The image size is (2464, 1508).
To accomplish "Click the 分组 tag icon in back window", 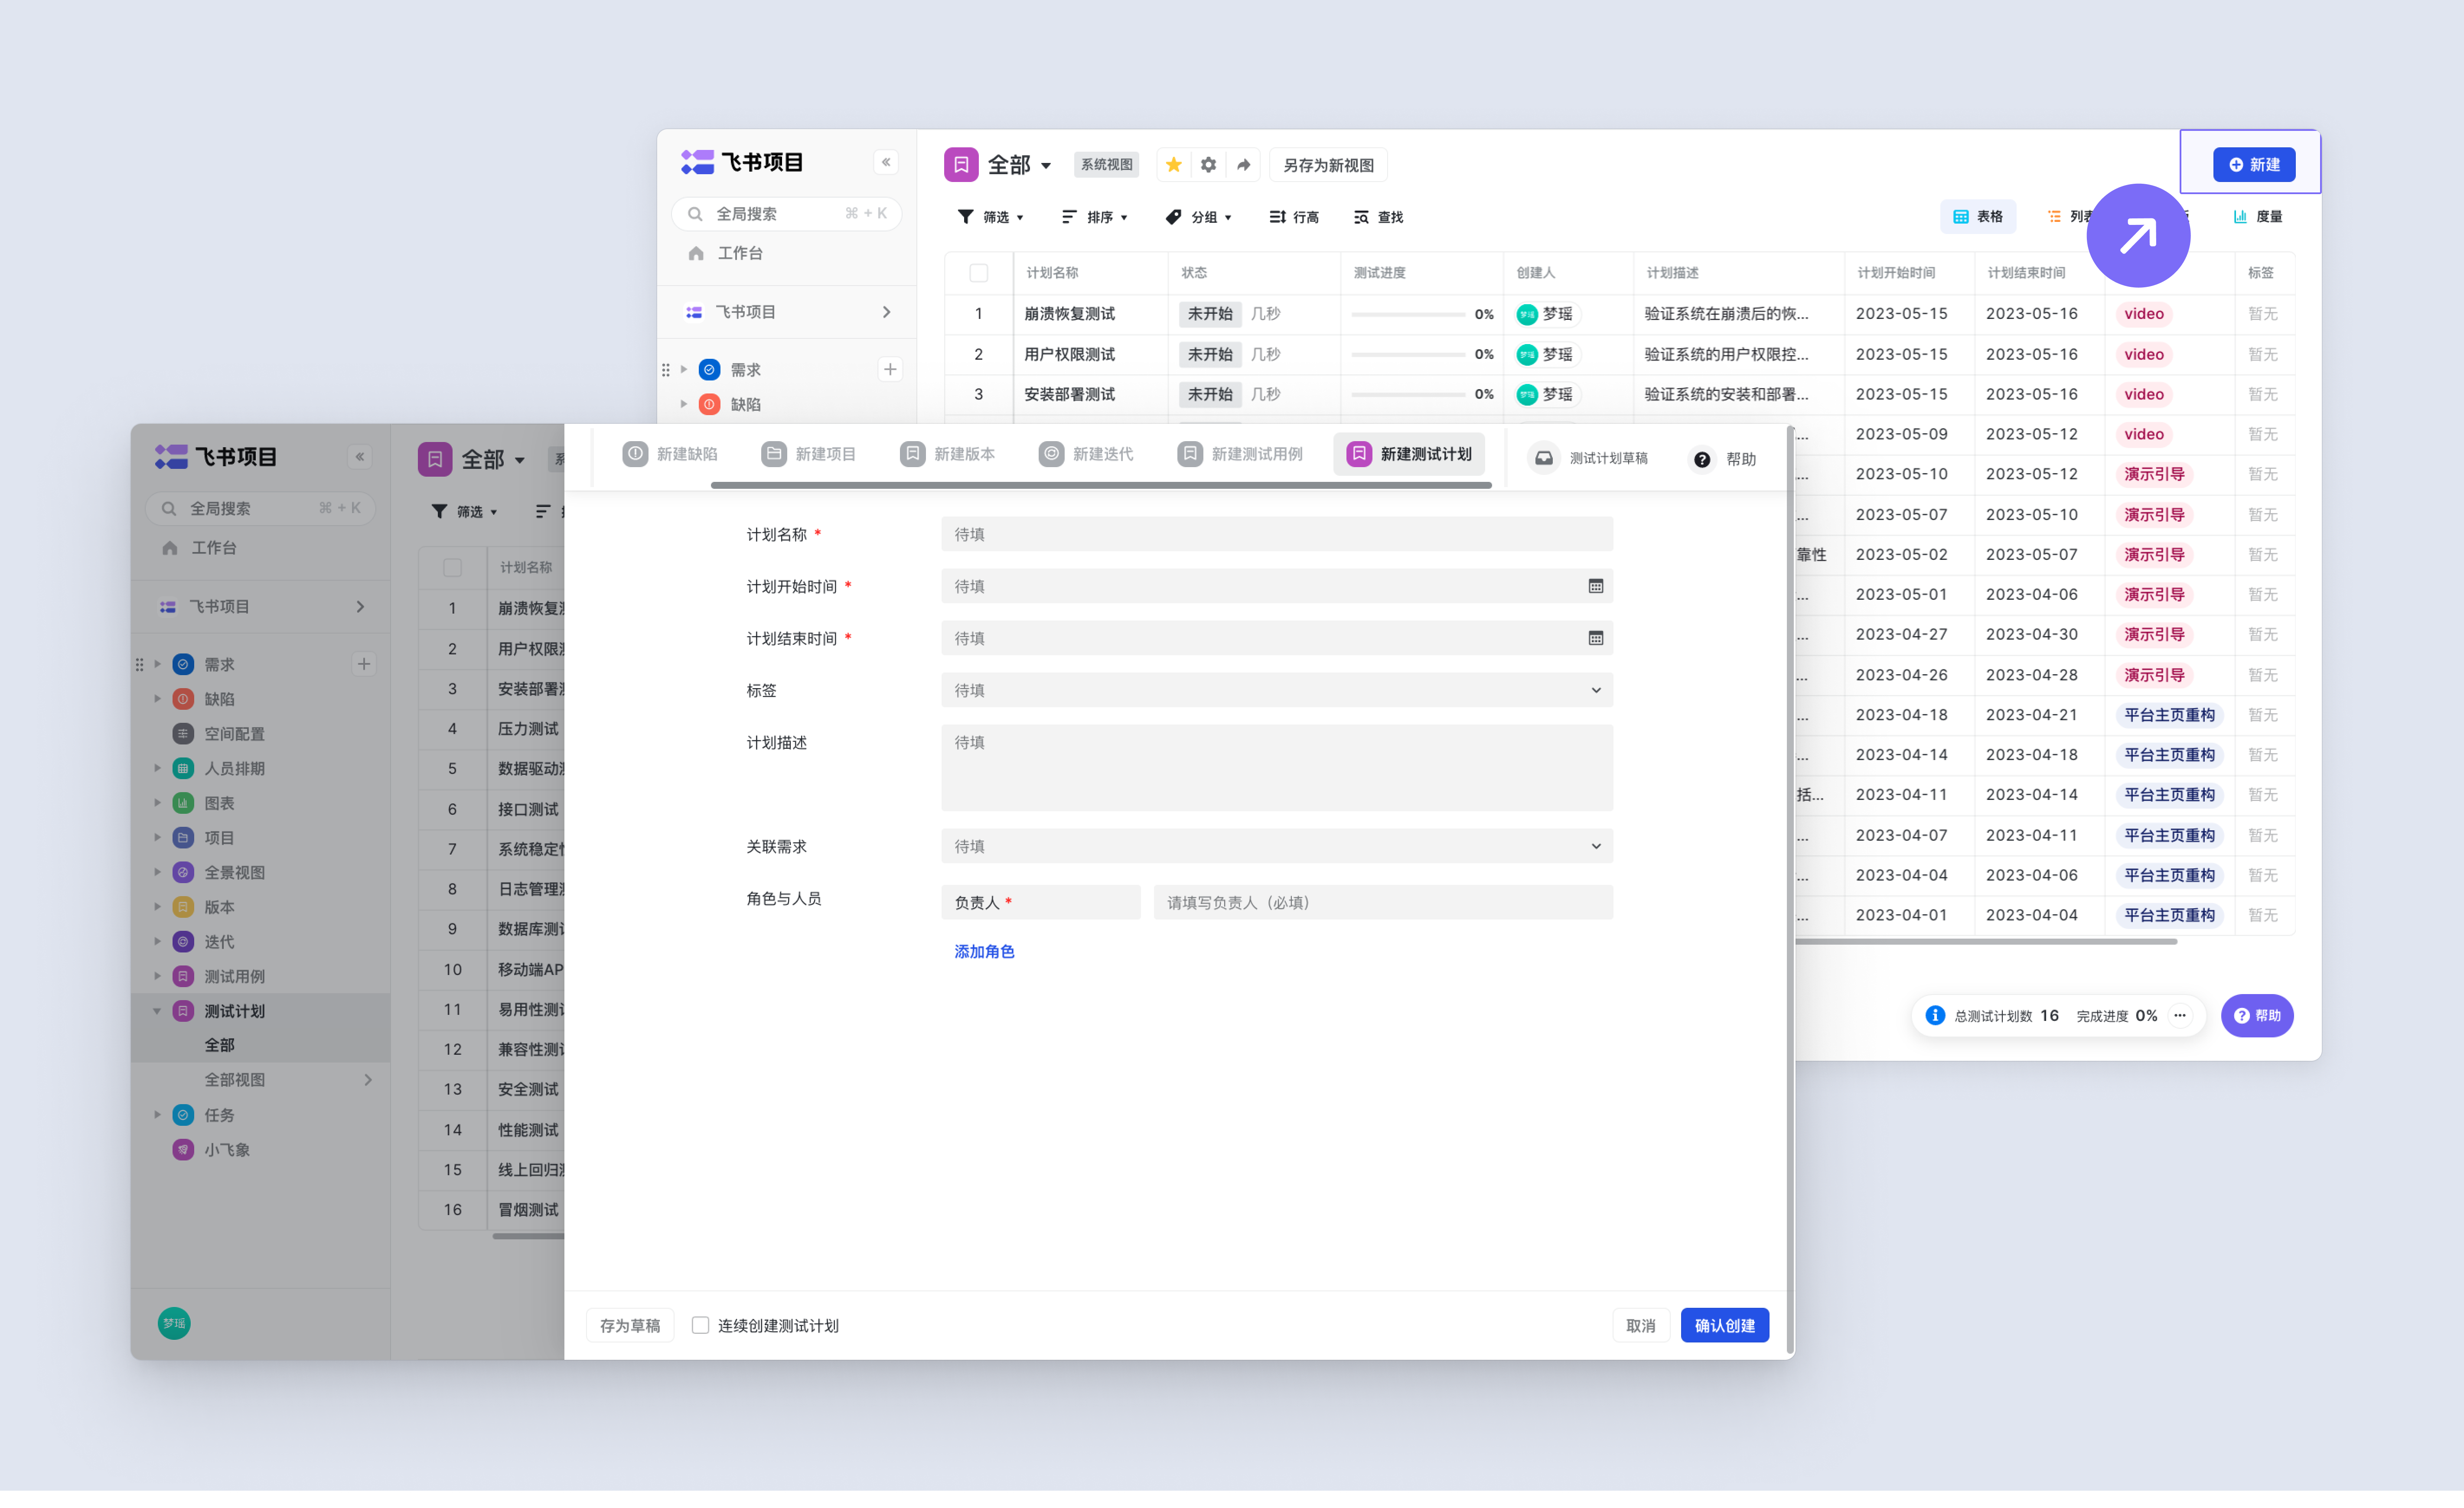I will point(1173,217).
